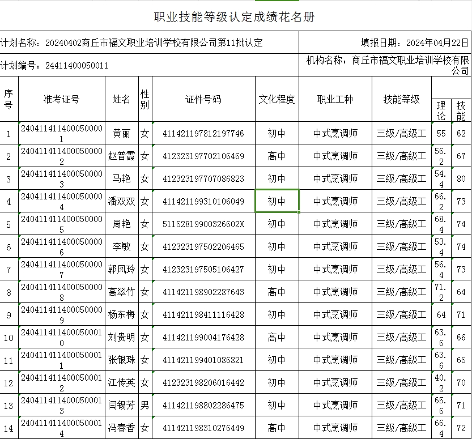472x439 pixels.
Task: Select 高中 education cell for 刘贵明
Action: click(x=277, y=337)
